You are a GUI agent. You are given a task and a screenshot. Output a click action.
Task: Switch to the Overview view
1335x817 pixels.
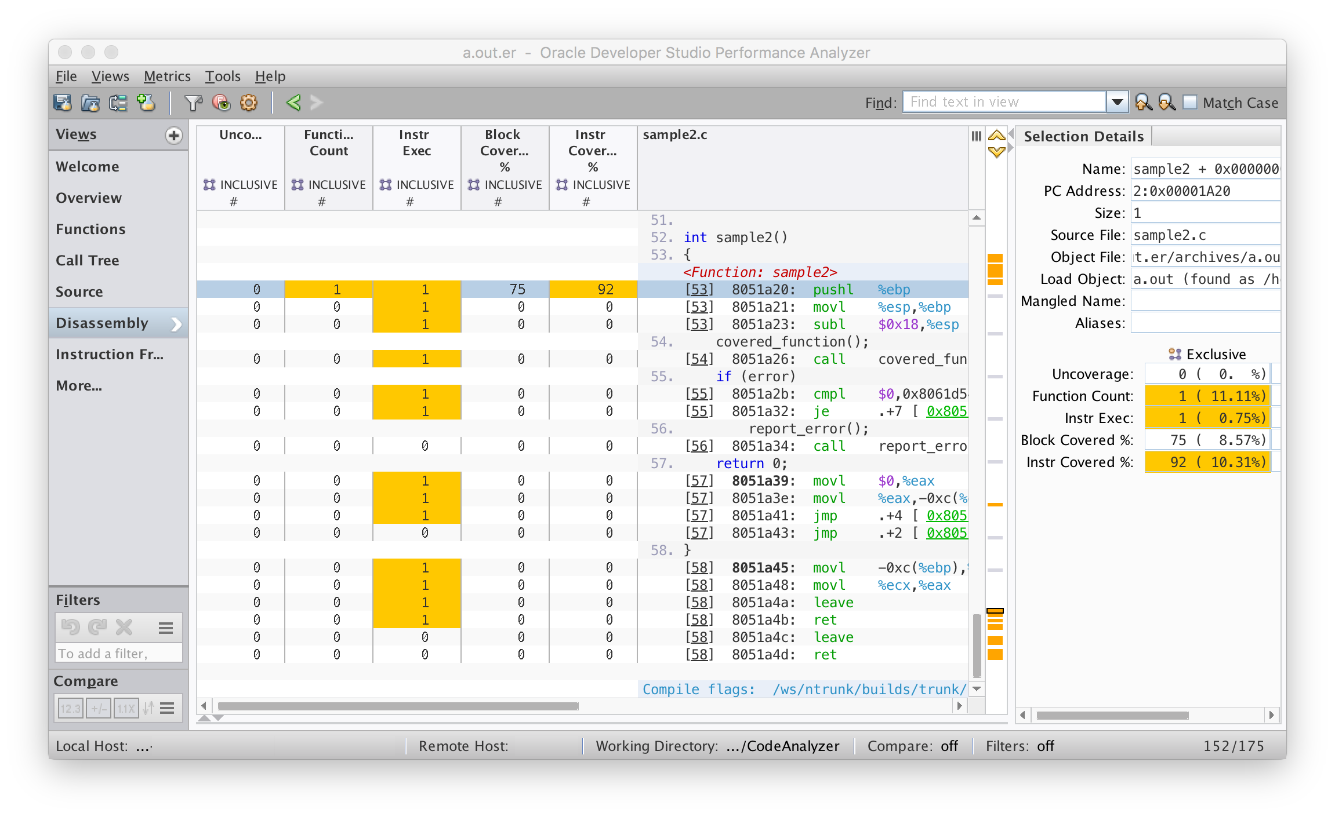118,198
